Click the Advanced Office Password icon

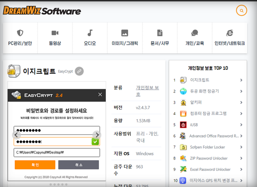[x=183, y=136]
